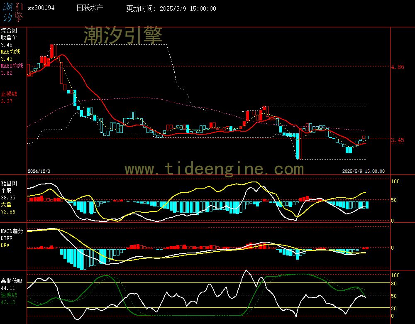The image size is (415, 324).
Task: Click the 50 axis label of 高抛低吸 panel
Action: 394,296
